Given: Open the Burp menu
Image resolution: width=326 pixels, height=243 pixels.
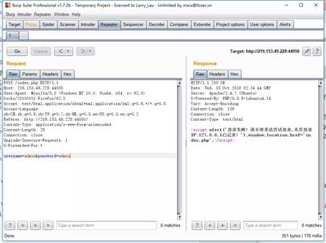Looking at the screenshot, I should click(10, 14).
